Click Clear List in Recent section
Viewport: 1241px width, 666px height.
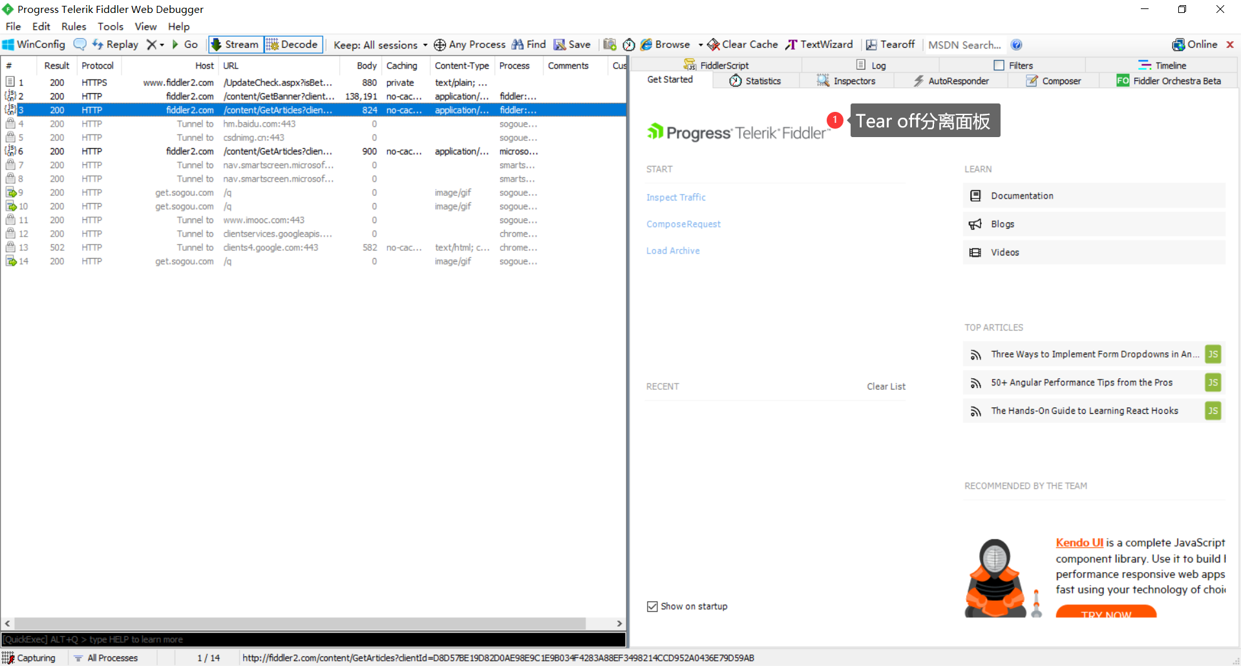(886, 386)
